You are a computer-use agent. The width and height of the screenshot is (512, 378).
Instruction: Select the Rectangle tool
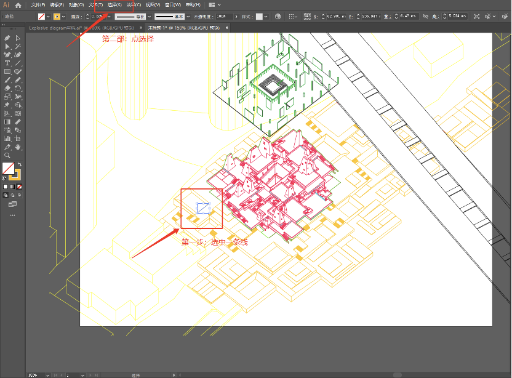coord(7,71)
